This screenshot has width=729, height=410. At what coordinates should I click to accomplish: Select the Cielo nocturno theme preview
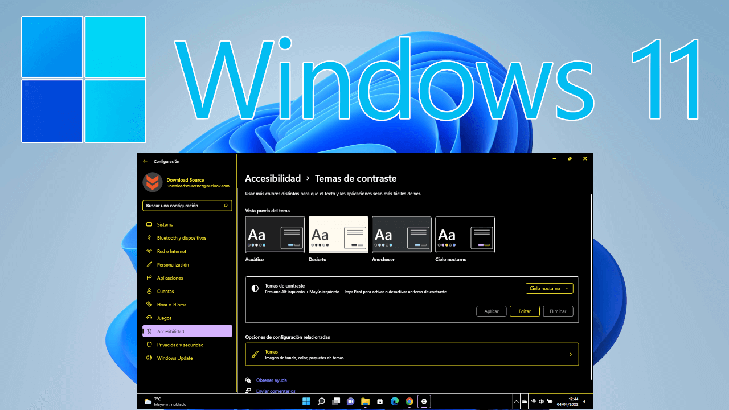coord(465,235)
